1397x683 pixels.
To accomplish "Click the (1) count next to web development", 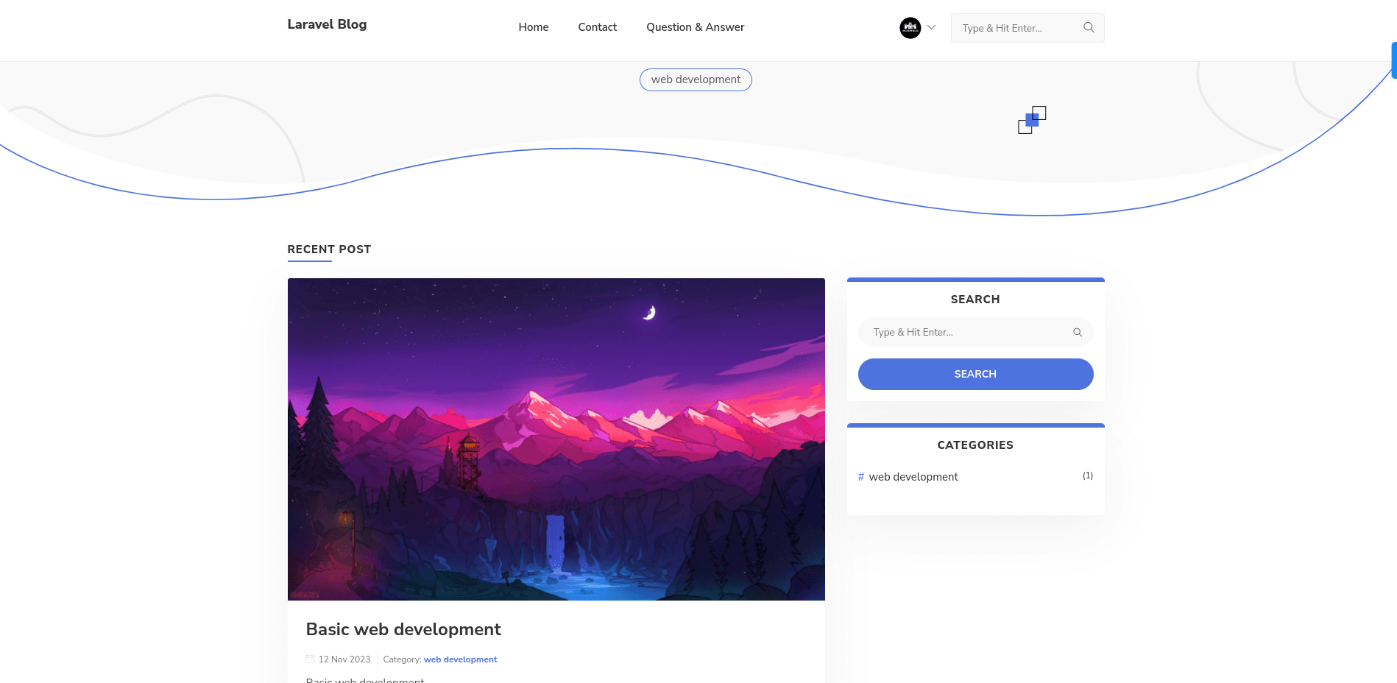I will [x=1087, y=475].
